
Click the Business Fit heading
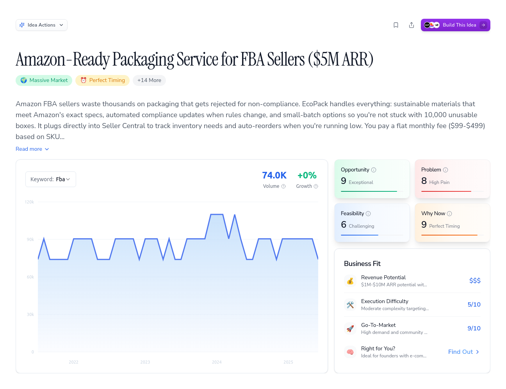click(362, 264)
